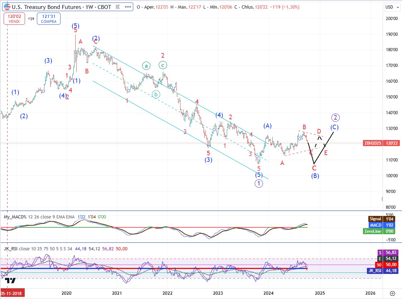This screenshot has width=402, height=299.
Task: Click the purple S axis label
Action: tap(380, 252)
